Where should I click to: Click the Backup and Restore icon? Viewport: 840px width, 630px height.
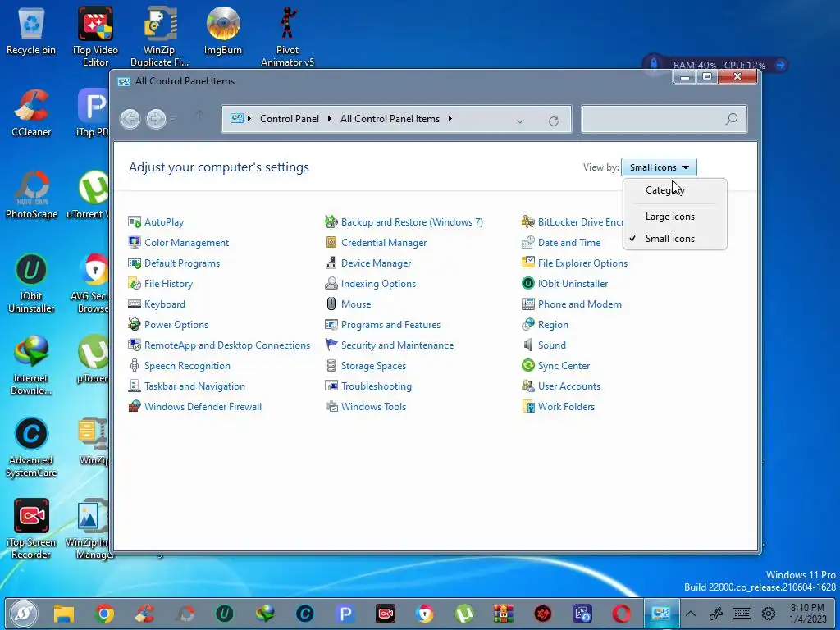(331, 221)
